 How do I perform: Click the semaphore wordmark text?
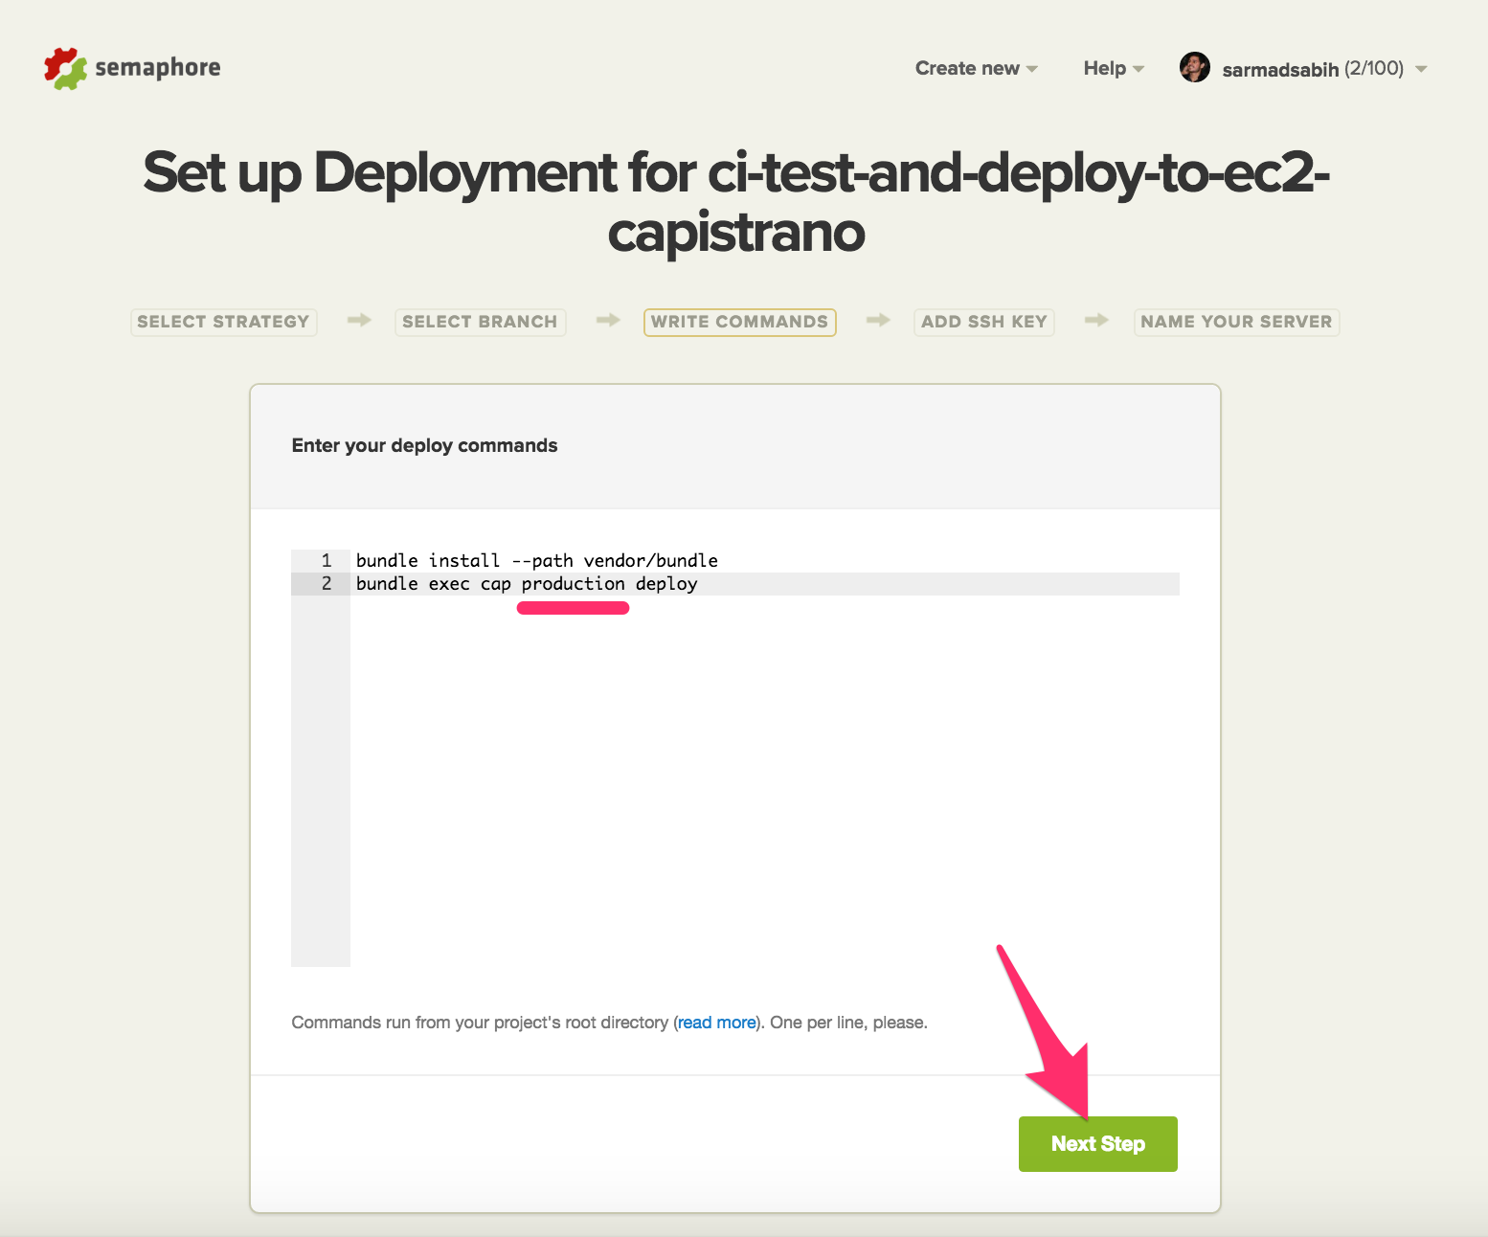tap(158, 68)
